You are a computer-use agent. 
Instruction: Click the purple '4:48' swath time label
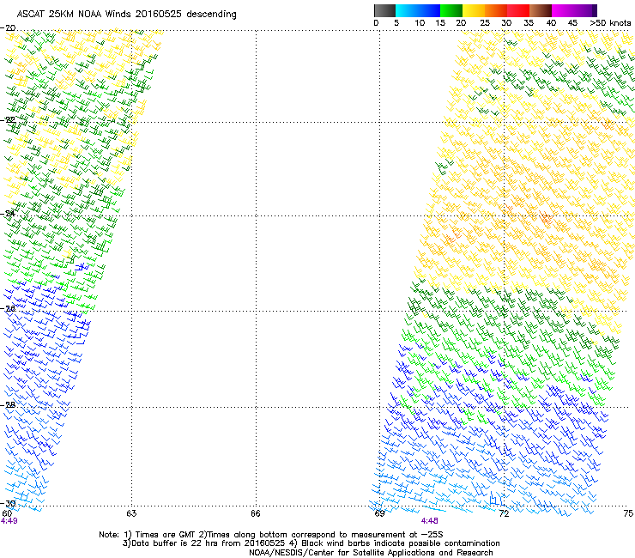(429, 521)
